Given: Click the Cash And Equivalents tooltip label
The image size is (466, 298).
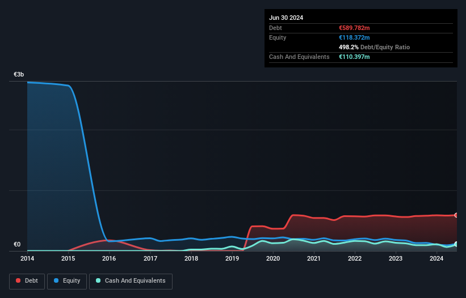Looking at the screenshot, I should [x=299, y=57].
